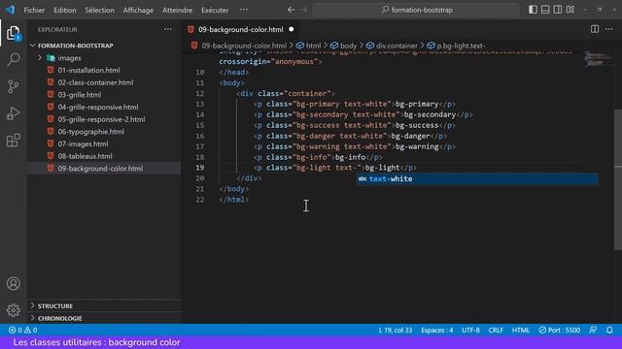Open the Affichage menu
Viewport: 622px width, 349px height.
[x=138, y=10]
